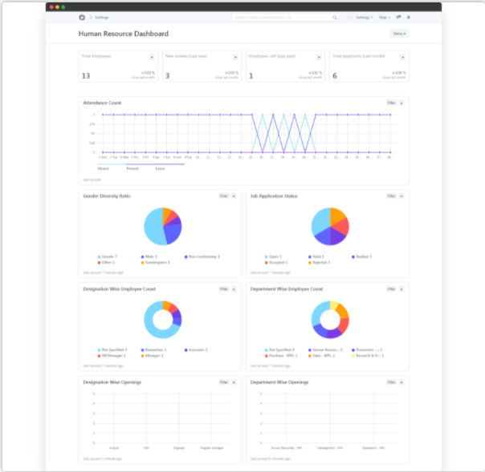The width and height of the screenshot is (485, 472).
Task: Click the search magnifier icon
Action: coord(335,17)
